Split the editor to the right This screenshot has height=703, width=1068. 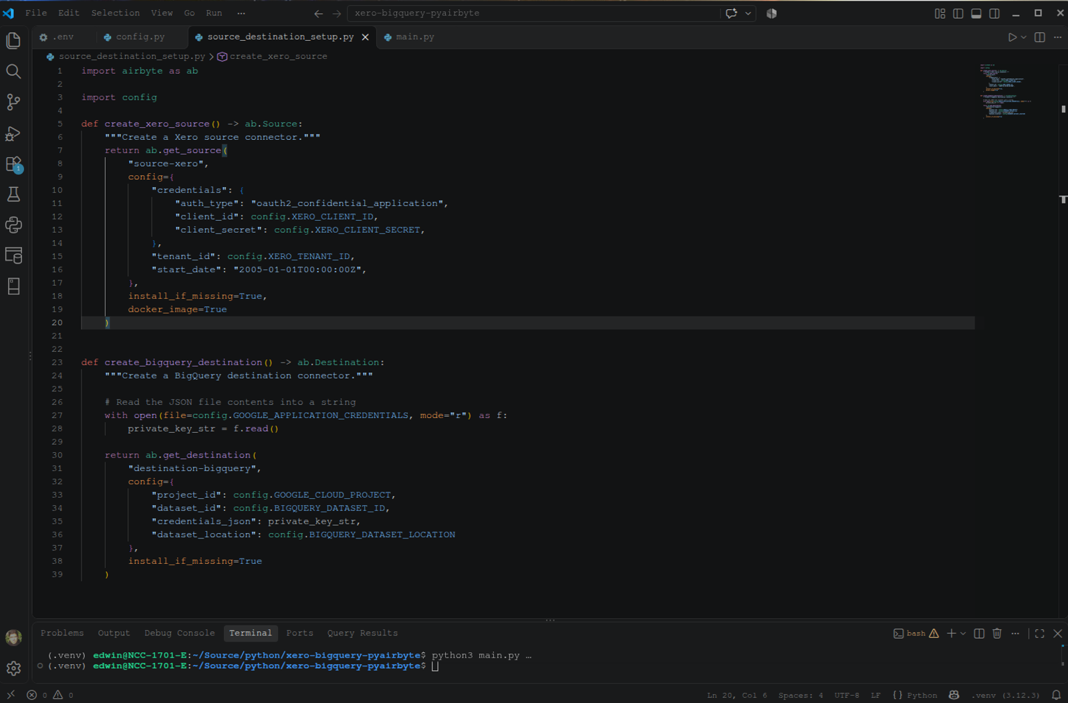click(x=1039, y=37)
